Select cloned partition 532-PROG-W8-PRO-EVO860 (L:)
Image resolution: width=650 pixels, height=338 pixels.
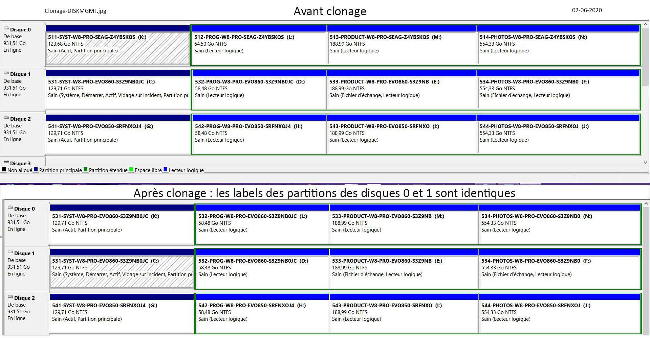click(262, 224)
